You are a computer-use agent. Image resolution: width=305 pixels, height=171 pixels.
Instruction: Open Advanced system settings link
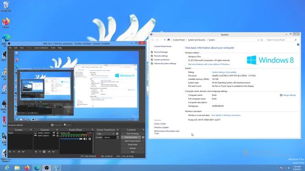tap(165, 63)
